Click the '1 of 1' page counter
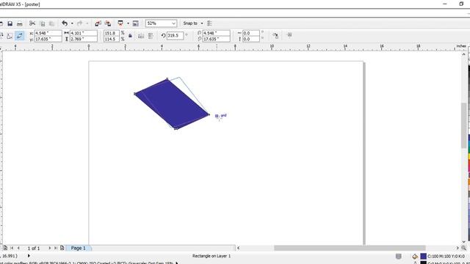470x264 pixels. 34,249
